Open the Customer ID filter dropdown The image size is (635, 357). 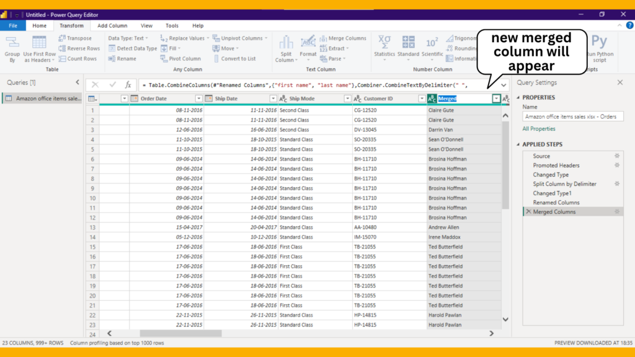[422, 99]
